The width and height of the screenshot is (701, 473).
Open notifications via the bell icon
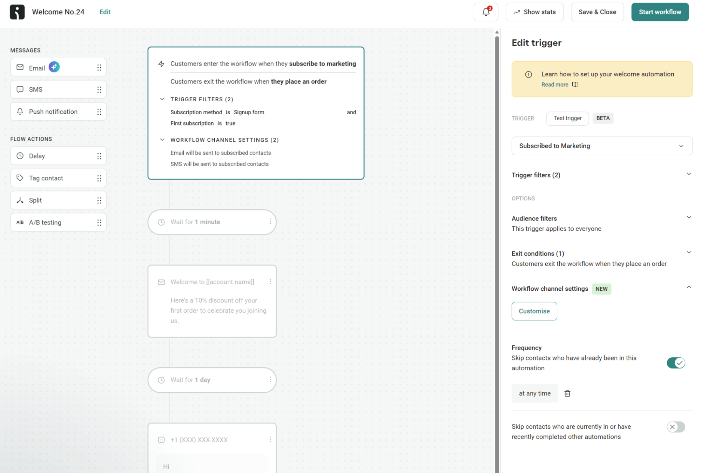pos(486,12)
